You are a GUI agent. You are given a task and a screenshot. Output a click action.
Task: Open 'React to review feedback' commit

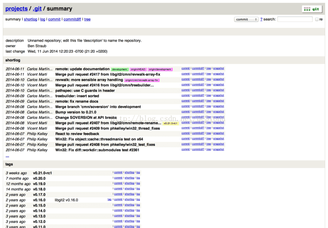click(77, 134)
